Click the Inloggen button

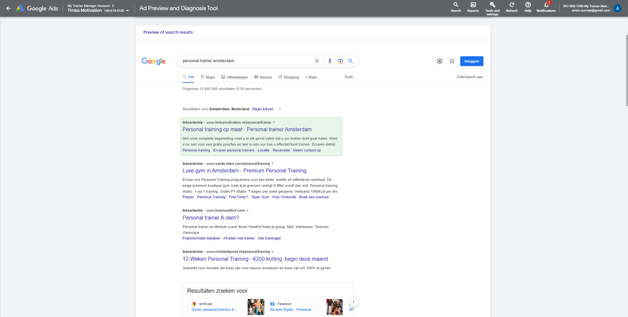click(472, 61)
